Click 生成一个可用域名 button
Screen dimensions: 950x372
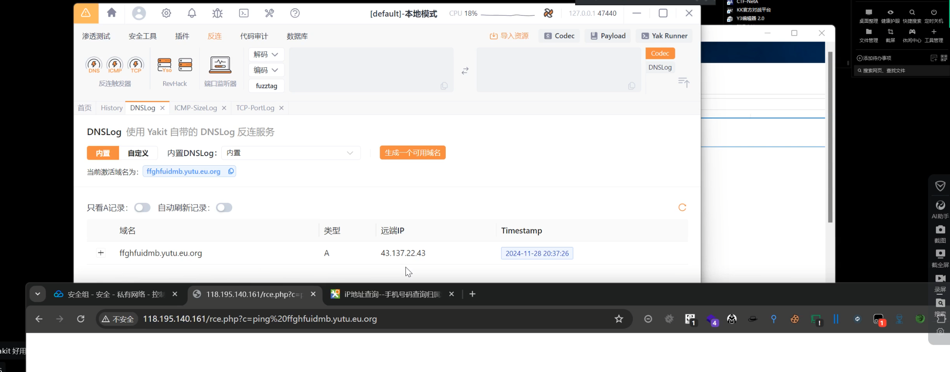(x=412, y=153)
